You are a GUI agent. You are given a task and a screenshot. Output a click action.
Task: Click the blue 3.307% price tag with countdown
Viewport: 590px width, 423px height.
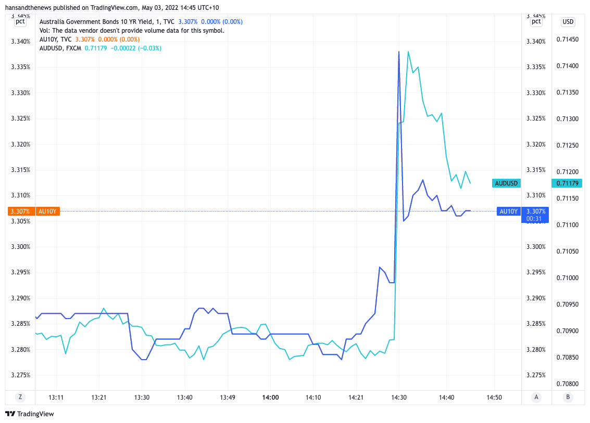(x=536, y=215)
